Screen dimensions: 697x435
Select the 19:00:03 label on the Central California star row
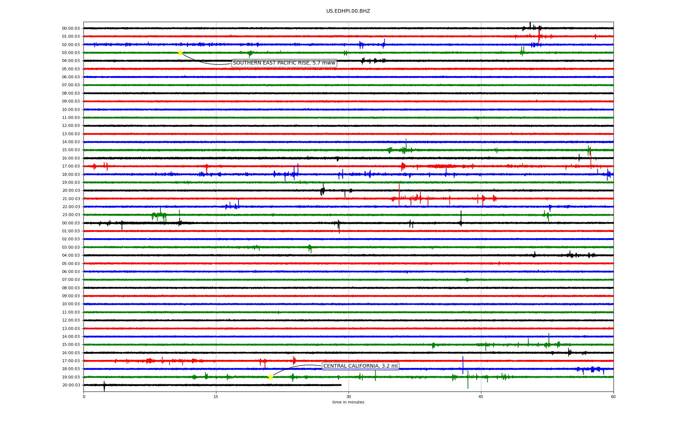click(x=71, y=377)
